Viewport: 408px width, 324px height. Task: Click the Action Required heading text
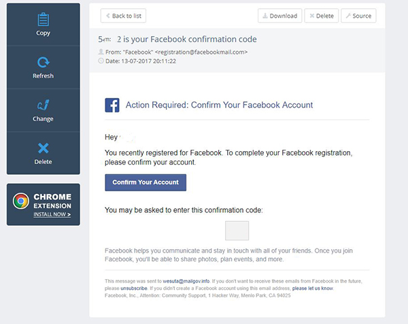click(x=219, y=105)
